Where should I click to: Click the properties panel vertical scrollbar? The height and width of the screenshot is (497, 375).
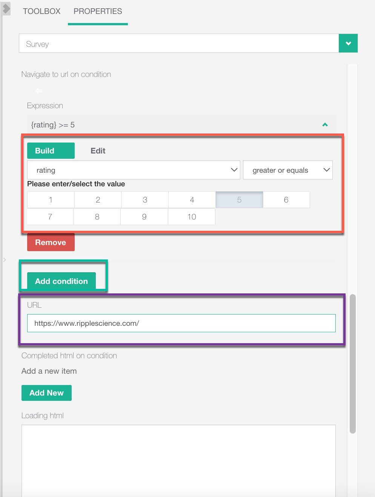pyautogui.click(x=353, y=364)
